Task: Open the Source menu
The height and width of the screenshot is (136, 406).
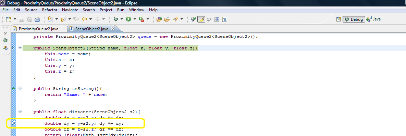Action: (31, 10)
